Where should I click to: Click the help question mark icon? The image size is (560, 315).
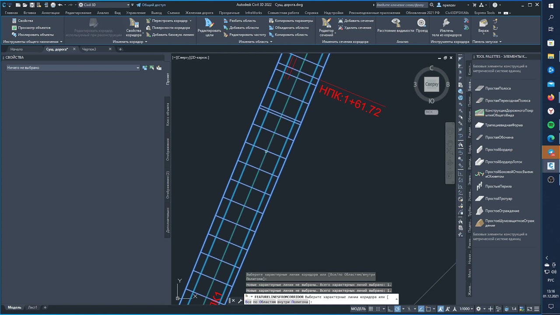point(495,5)
